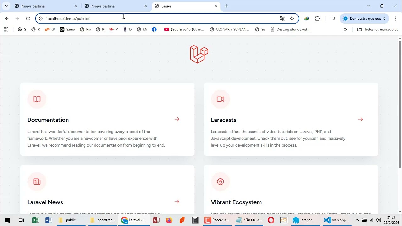This screenshot has height=226, width=402.
Task: Close the first Nueva pestaña tab
Action: (76, 6)
